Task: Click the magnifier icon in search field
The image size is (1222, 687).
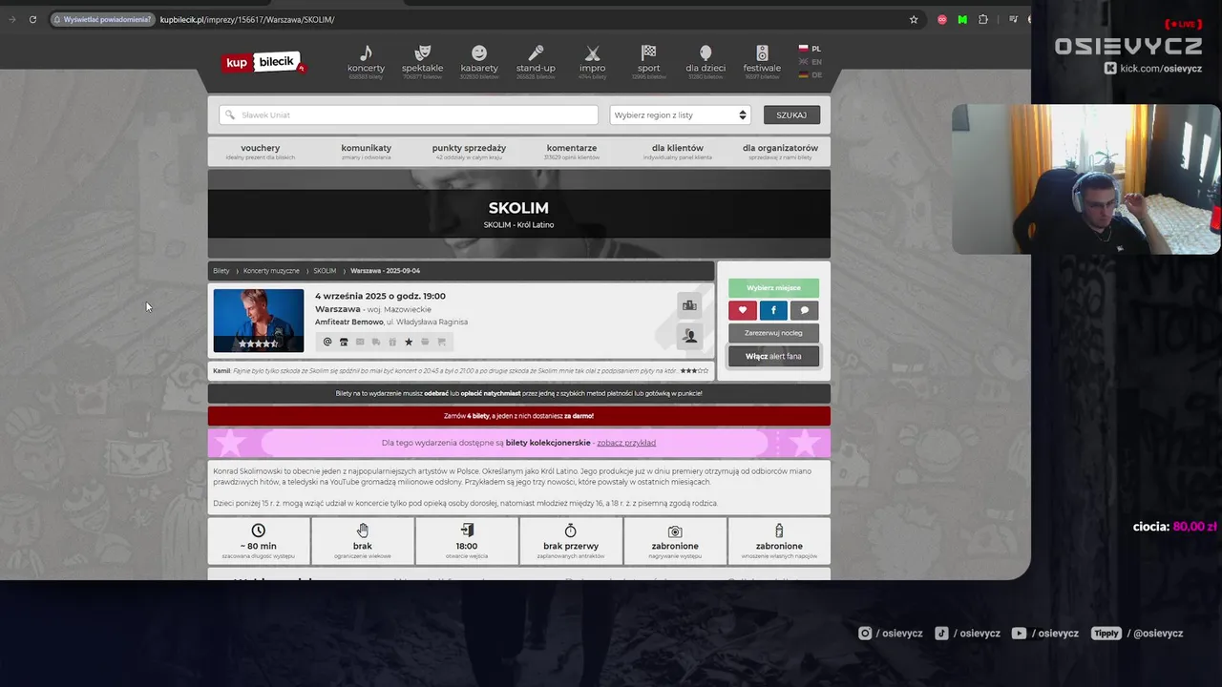Action: pos(229,114)
